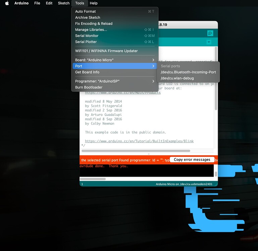
Task: Open the Arduino application menu
Action: (21, 3)
